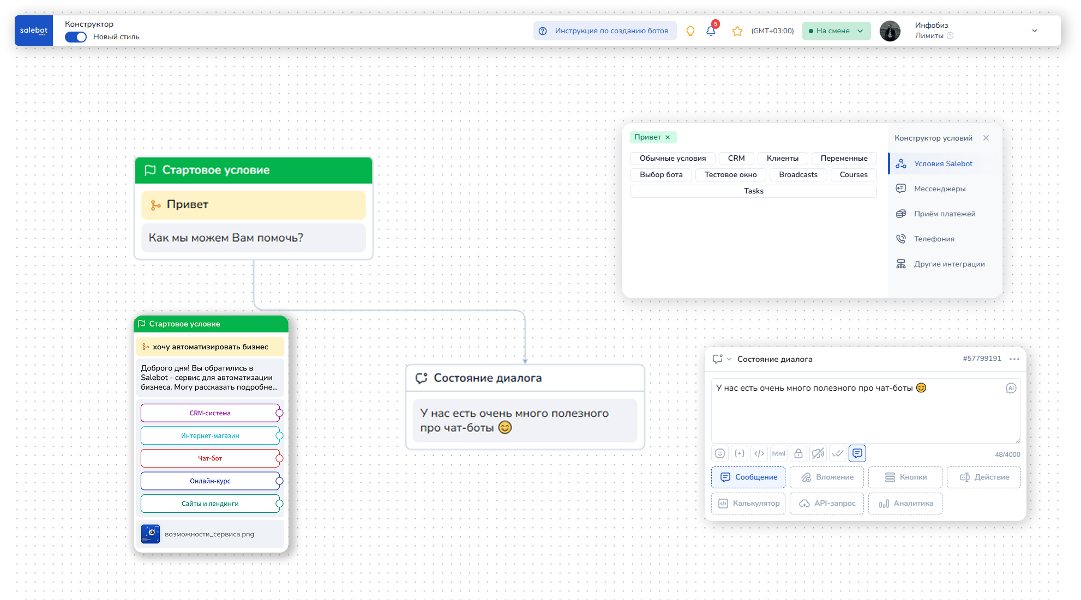This screenshot has height=600, width=1081.
Task: Toggle the Новый стиль switch
Action: (76, 37)
